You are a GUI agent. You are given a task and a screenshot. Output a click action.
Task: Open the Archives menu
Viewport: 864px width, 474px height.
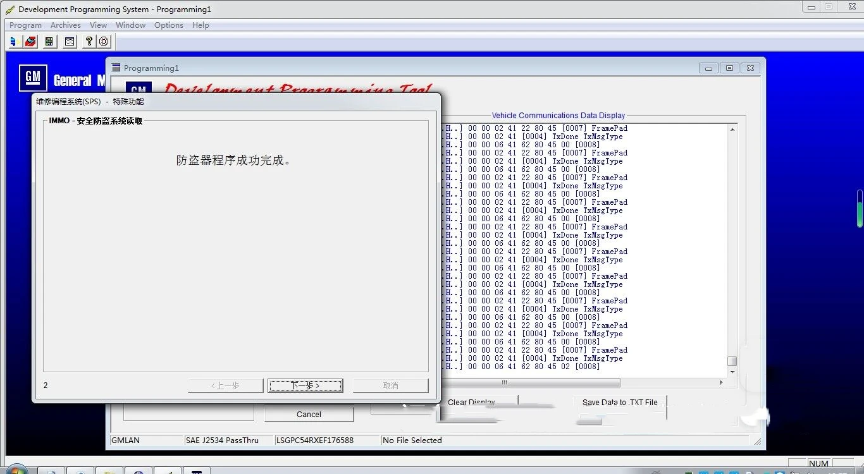point(66,25)
